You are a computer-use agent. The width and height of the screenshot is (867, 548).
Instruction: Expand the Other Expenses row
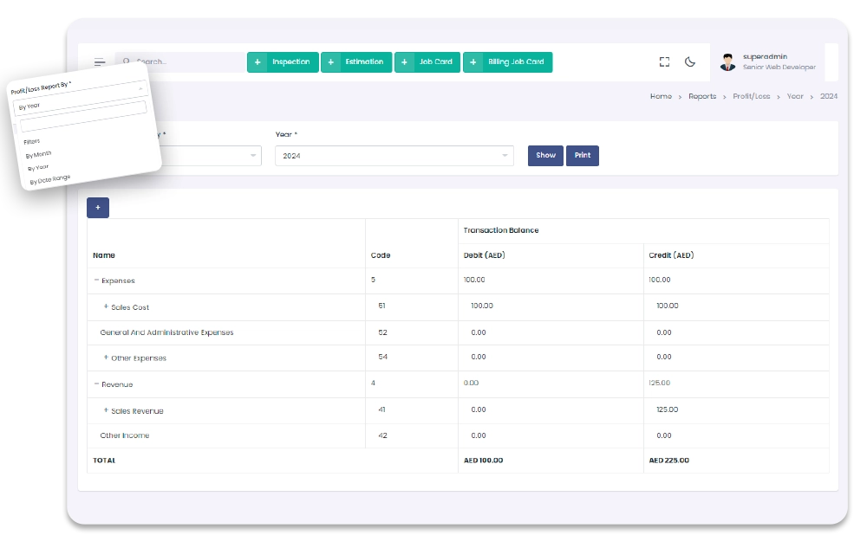click(106, 358)
